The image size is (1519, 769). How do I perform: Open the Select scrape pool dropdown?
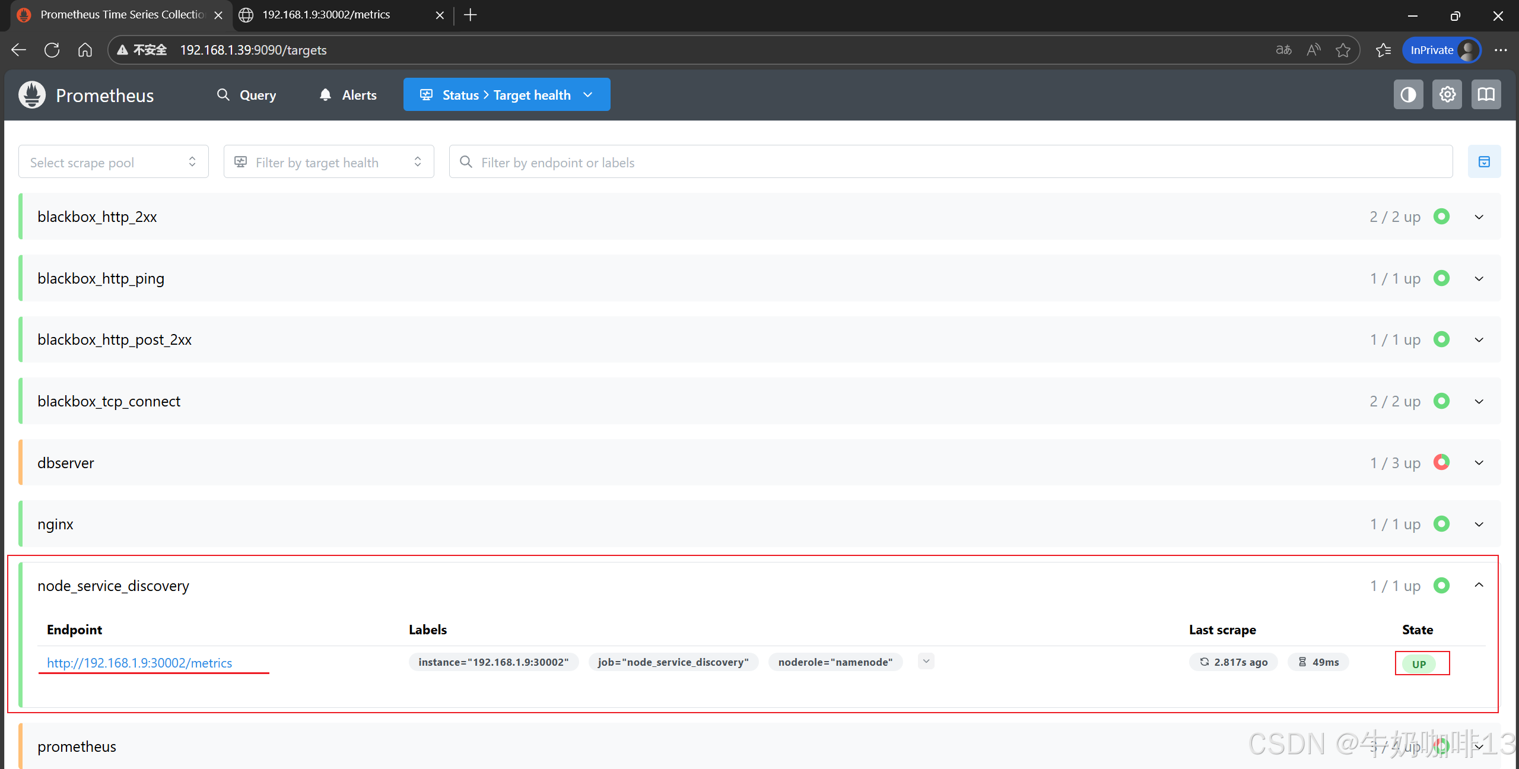click(113, 162)
